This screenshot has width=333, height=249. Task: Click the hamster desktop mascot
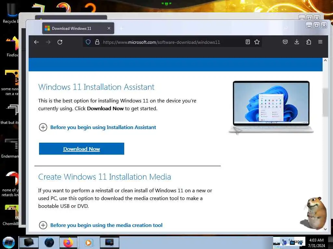pyautogui.click(x=314, y=213)
